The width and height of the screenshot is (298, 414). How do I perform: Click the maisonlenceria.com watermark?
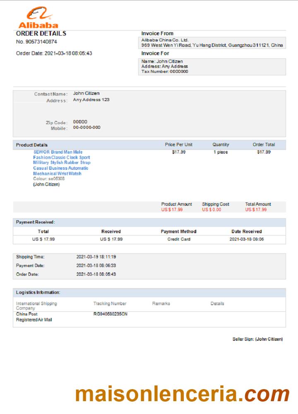[x=182, y=394]
